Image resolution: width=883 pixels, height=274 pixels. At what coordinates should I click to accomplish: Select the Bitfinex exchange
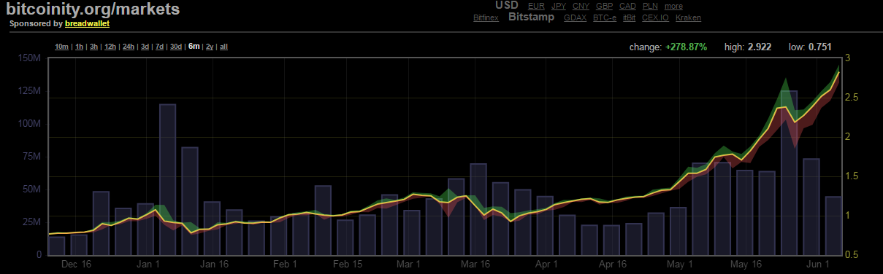[x=486, y=17]
